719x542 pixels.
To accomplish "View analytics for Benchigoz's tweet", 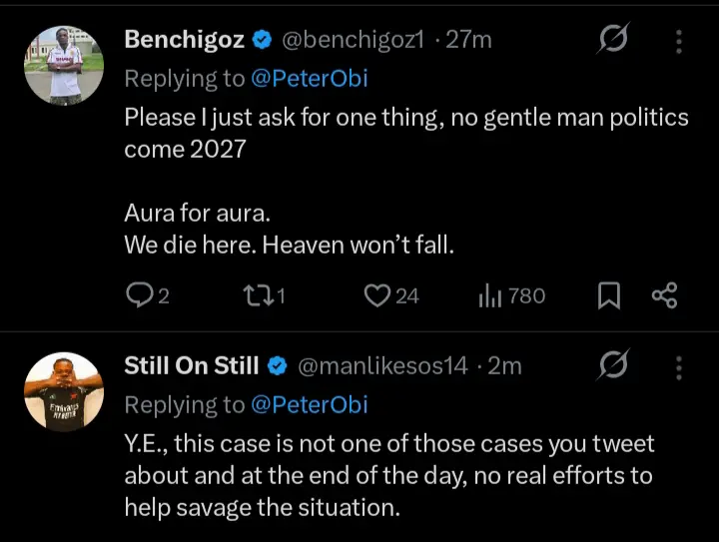I will tap(492, 295).
